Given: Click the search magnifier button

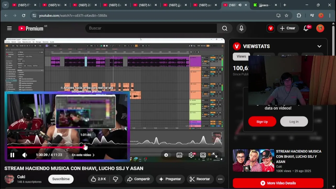Looking at the screenshot, I should pos(224,28).
